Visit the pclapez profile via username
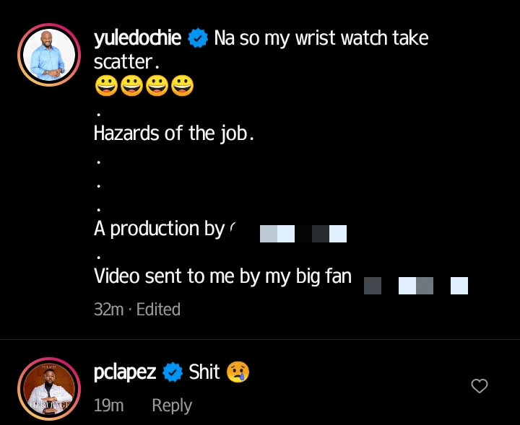Image resolution: width=520 pixels, height=425 pixels. click(125, 372)
